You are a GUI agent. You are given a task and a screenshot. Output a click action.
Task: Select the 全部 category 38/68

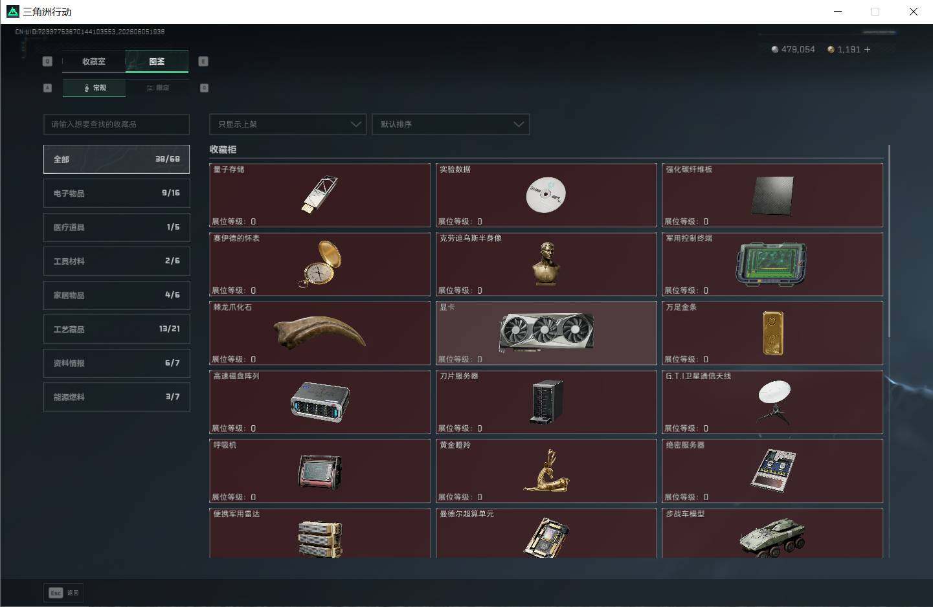point(117,159)
